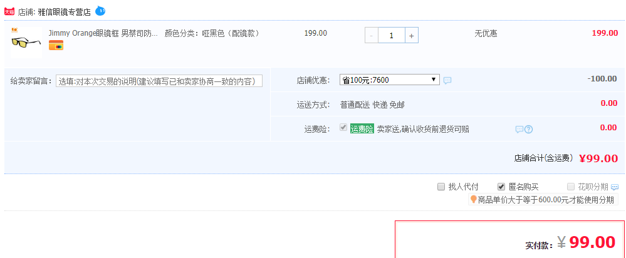Click the 给卖家留言 message input field
This screenshot has width=626, height=258.
point(159,81)
